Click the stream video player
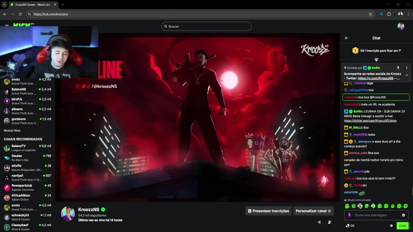Image resolution: width=413 pixels, height=232 pixels. (x=197, y=118)
